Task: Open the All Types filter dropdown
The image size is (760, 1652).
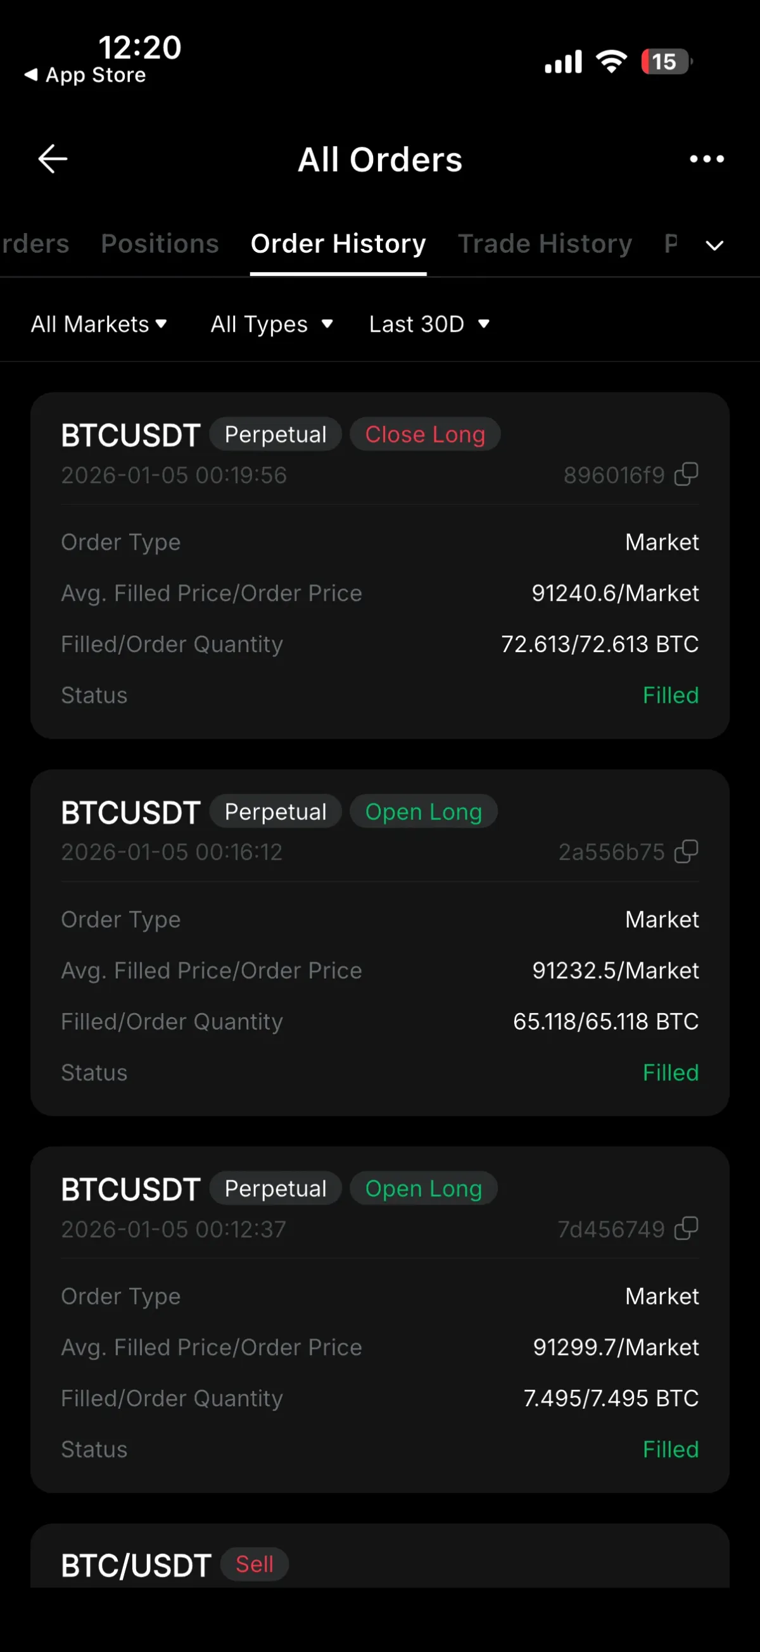Action: [271, 324]
